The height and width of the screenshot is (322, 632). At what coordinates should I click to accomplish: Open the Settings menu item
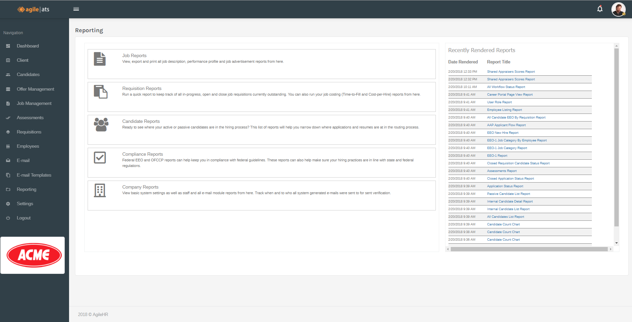click(25, 203)
